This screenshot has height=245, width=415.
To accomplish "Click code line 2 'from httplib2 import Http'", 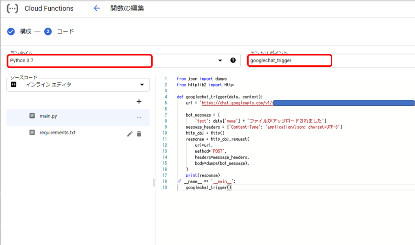I will [205, 85].
